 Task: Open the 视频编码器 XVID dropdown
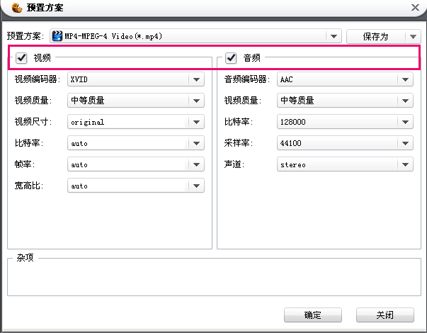(136, 79)
